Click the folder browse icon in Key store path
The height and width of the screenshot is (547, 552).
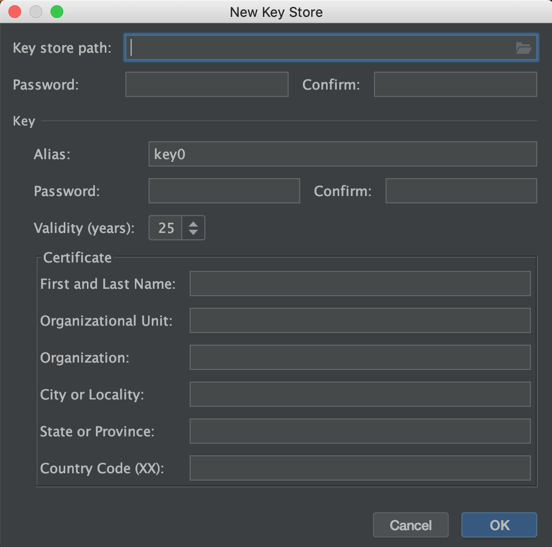[x=523, y=48]
